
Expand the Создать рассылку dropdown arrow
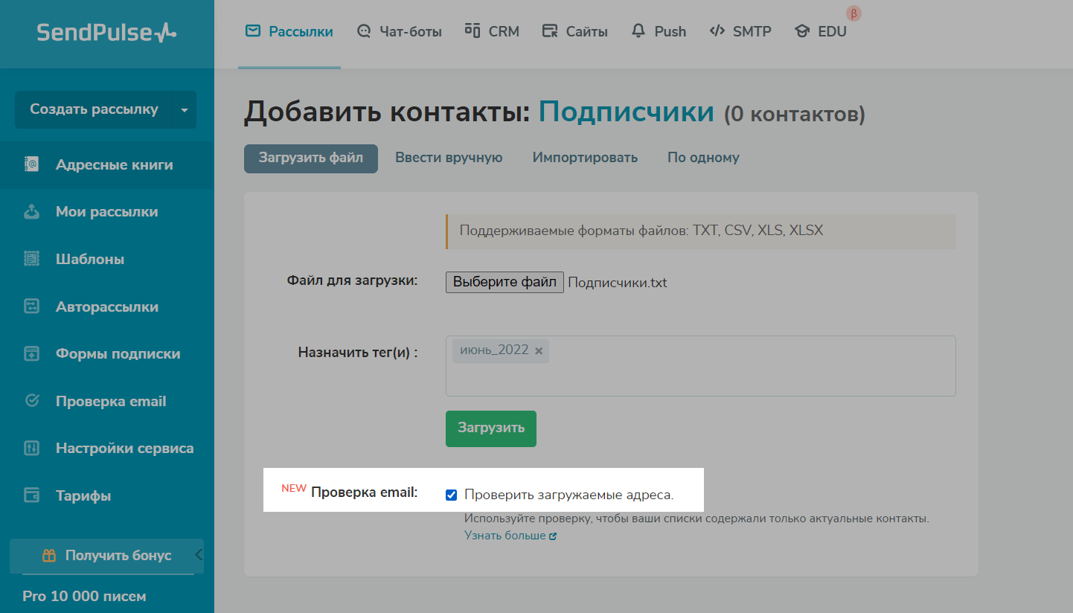(185, 109)
